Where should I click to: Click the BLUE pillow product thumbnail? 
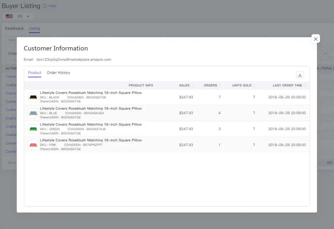click(33, 113)
